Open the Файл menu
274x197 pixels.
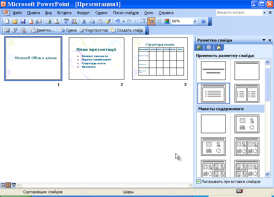pos(17,13)
